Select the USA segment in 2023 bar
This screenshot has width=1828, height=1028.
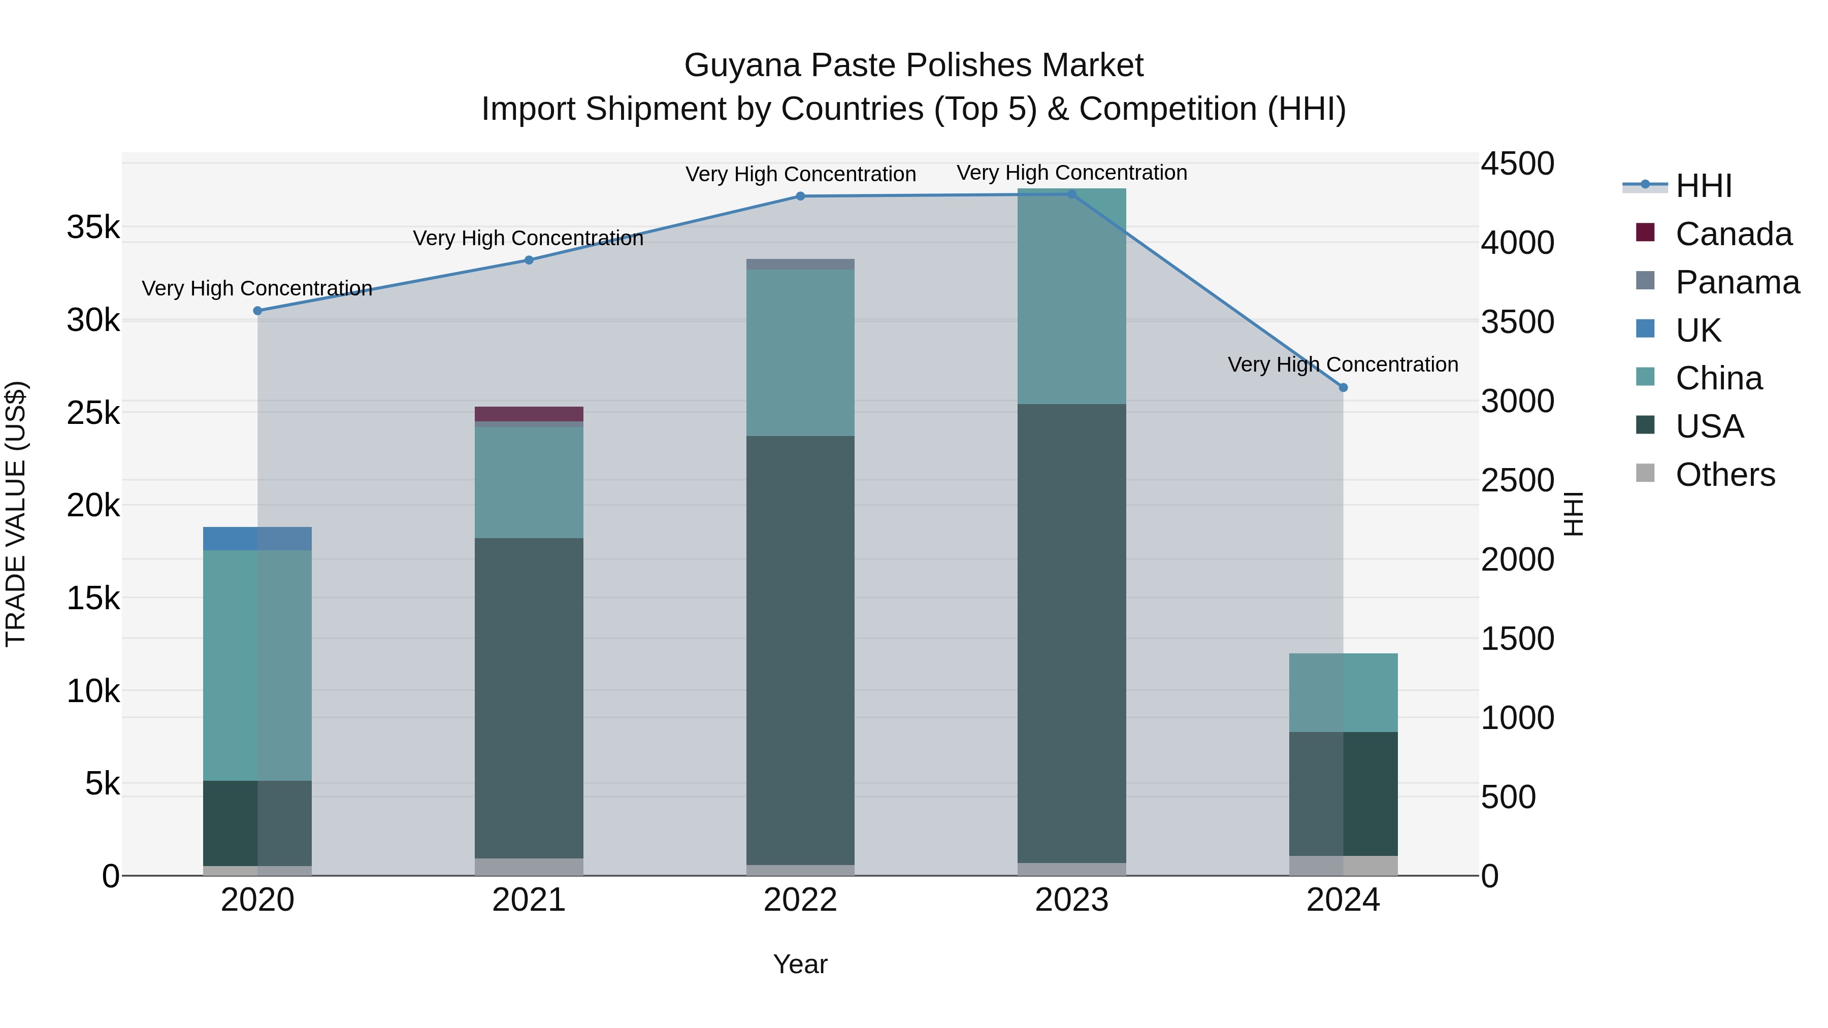[1071, 634]
